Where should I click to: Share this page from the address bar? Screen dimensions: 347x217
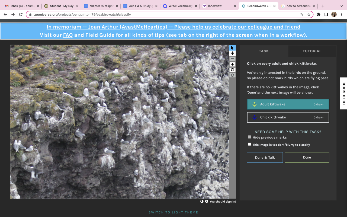(301, 15)
